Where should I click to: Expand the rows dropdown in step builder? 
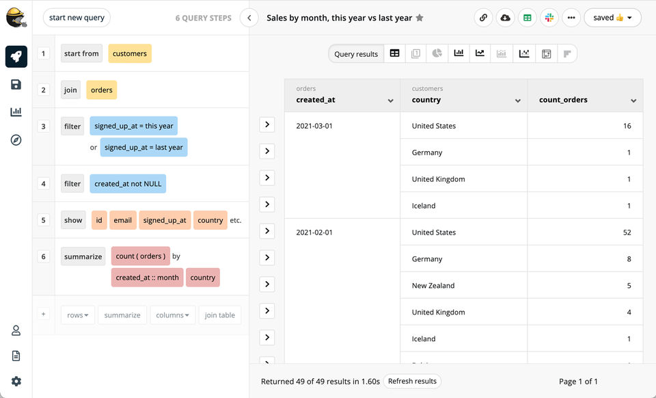pyautogui.click(x=78, y=315)
